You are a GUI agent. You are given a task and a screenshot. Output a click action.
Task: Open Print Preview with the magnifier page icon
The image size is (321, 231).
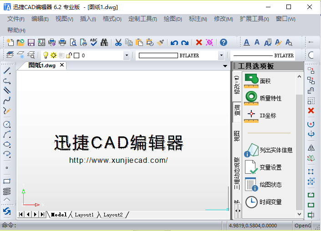click(73, 42)
